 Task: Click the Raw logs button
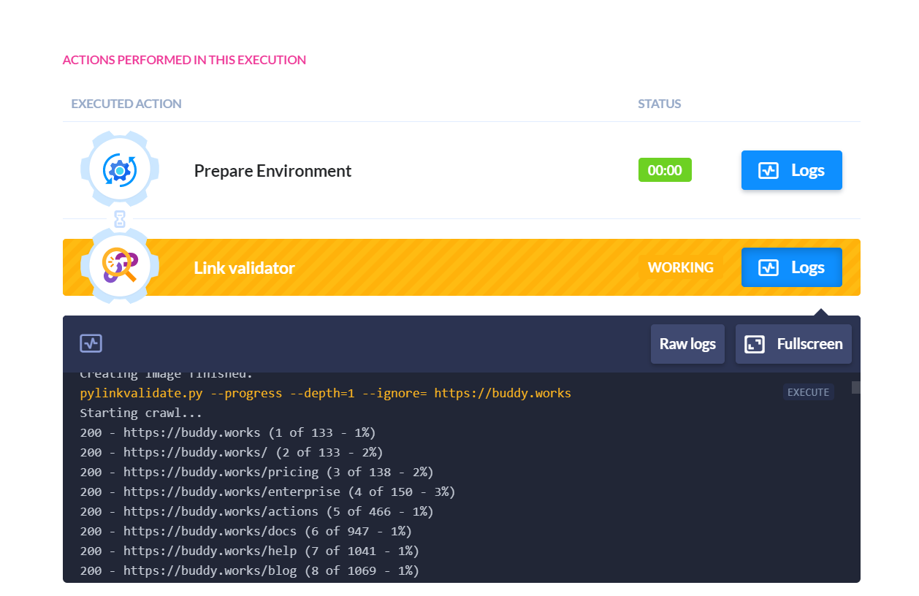tap(687, 344)
